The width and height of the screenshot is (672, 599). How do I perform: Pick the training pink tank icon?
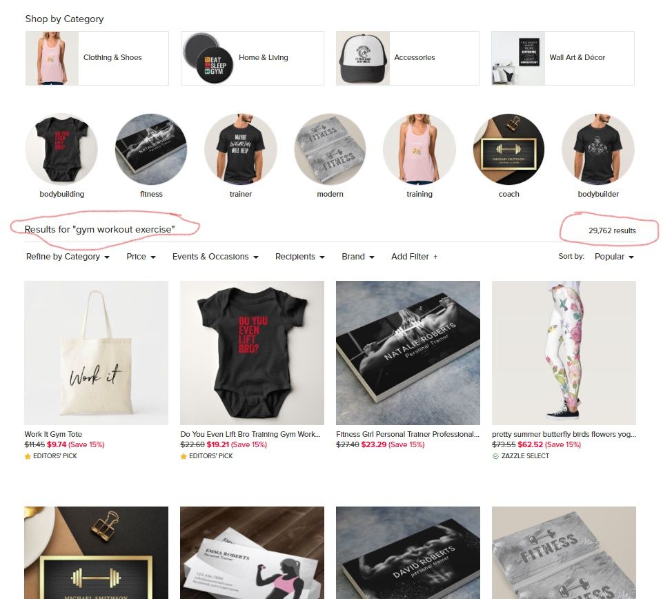pyautogui.click(x=419, y=149)
